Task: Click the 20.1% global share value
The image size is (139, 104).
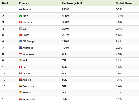Action: pos(120,10)
